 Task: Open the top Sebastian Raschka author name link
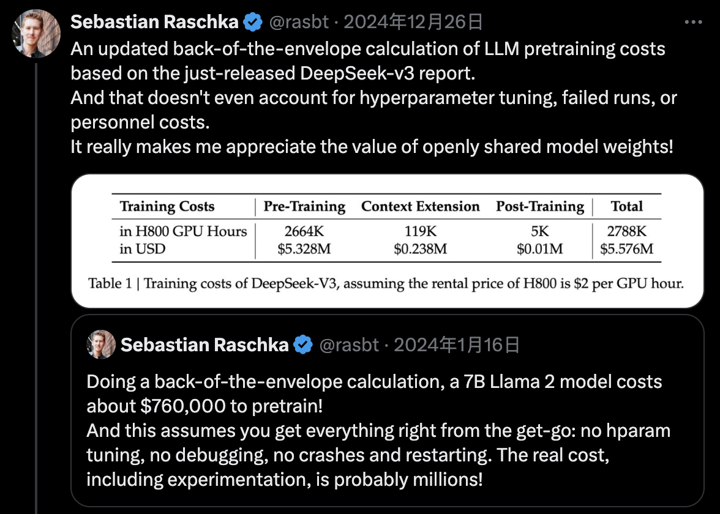pos(154,23)
